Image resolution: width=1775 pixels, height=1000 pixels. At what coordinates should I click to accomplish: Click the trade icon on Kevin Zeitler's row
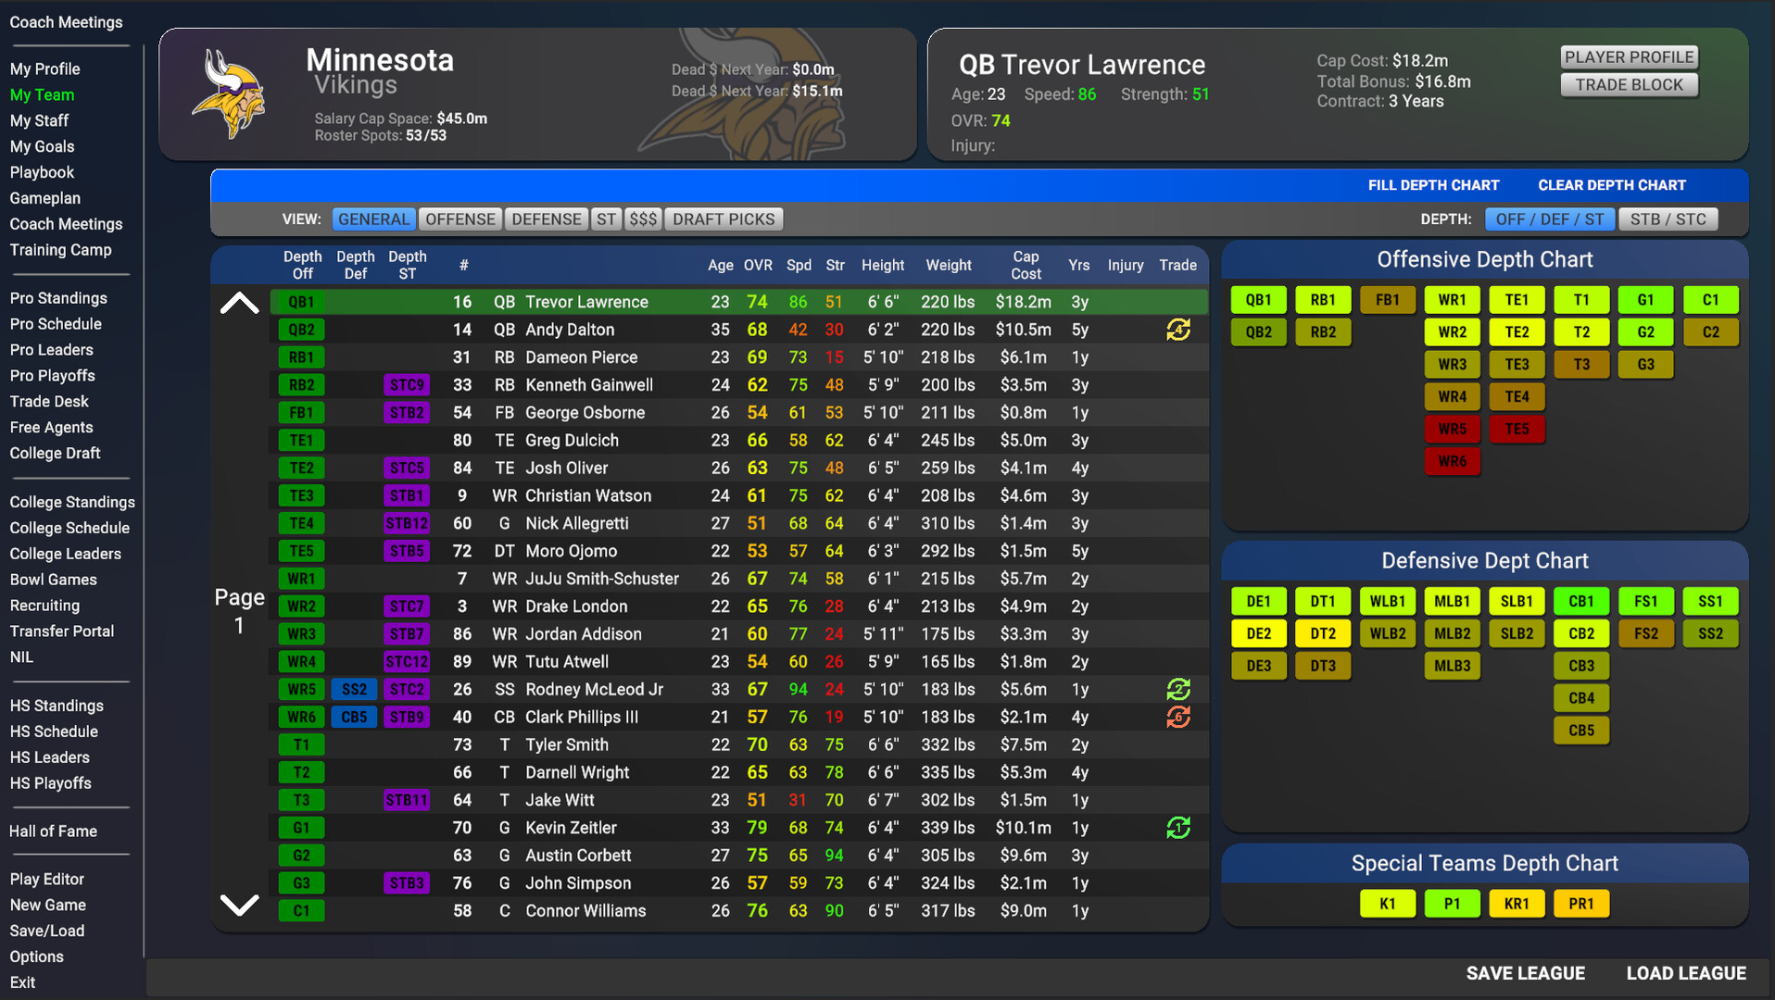(x=1177, y=827)
